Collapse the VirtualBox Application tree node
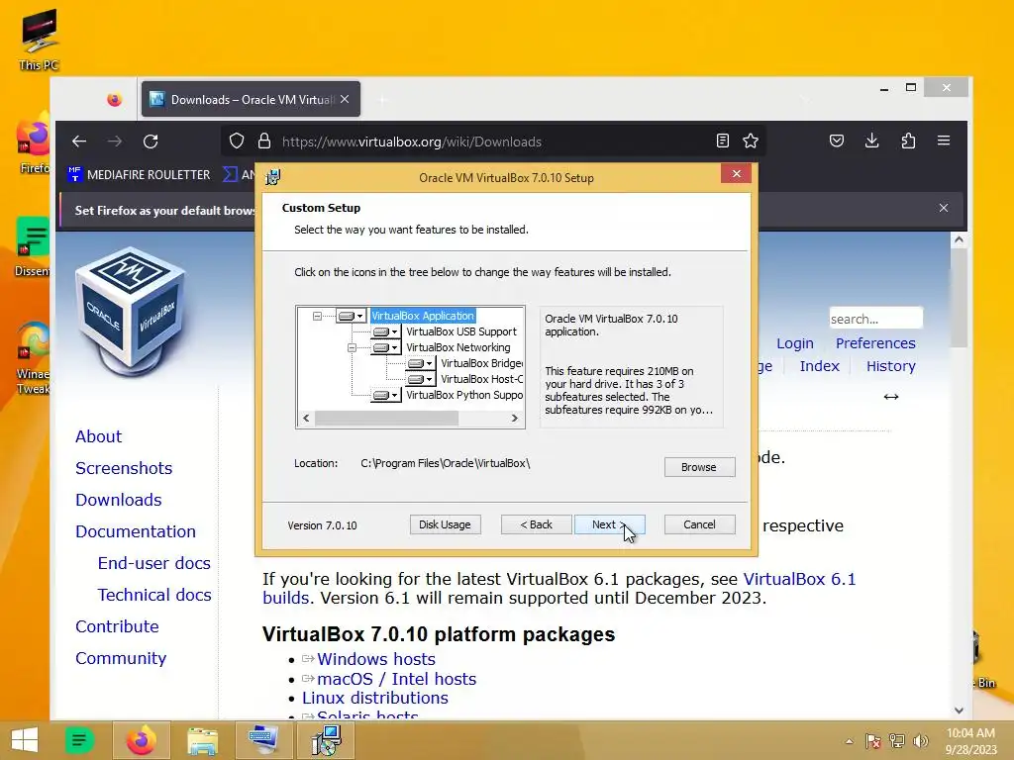Viewport: 1014px width, 760px height. tap(317, 316)
